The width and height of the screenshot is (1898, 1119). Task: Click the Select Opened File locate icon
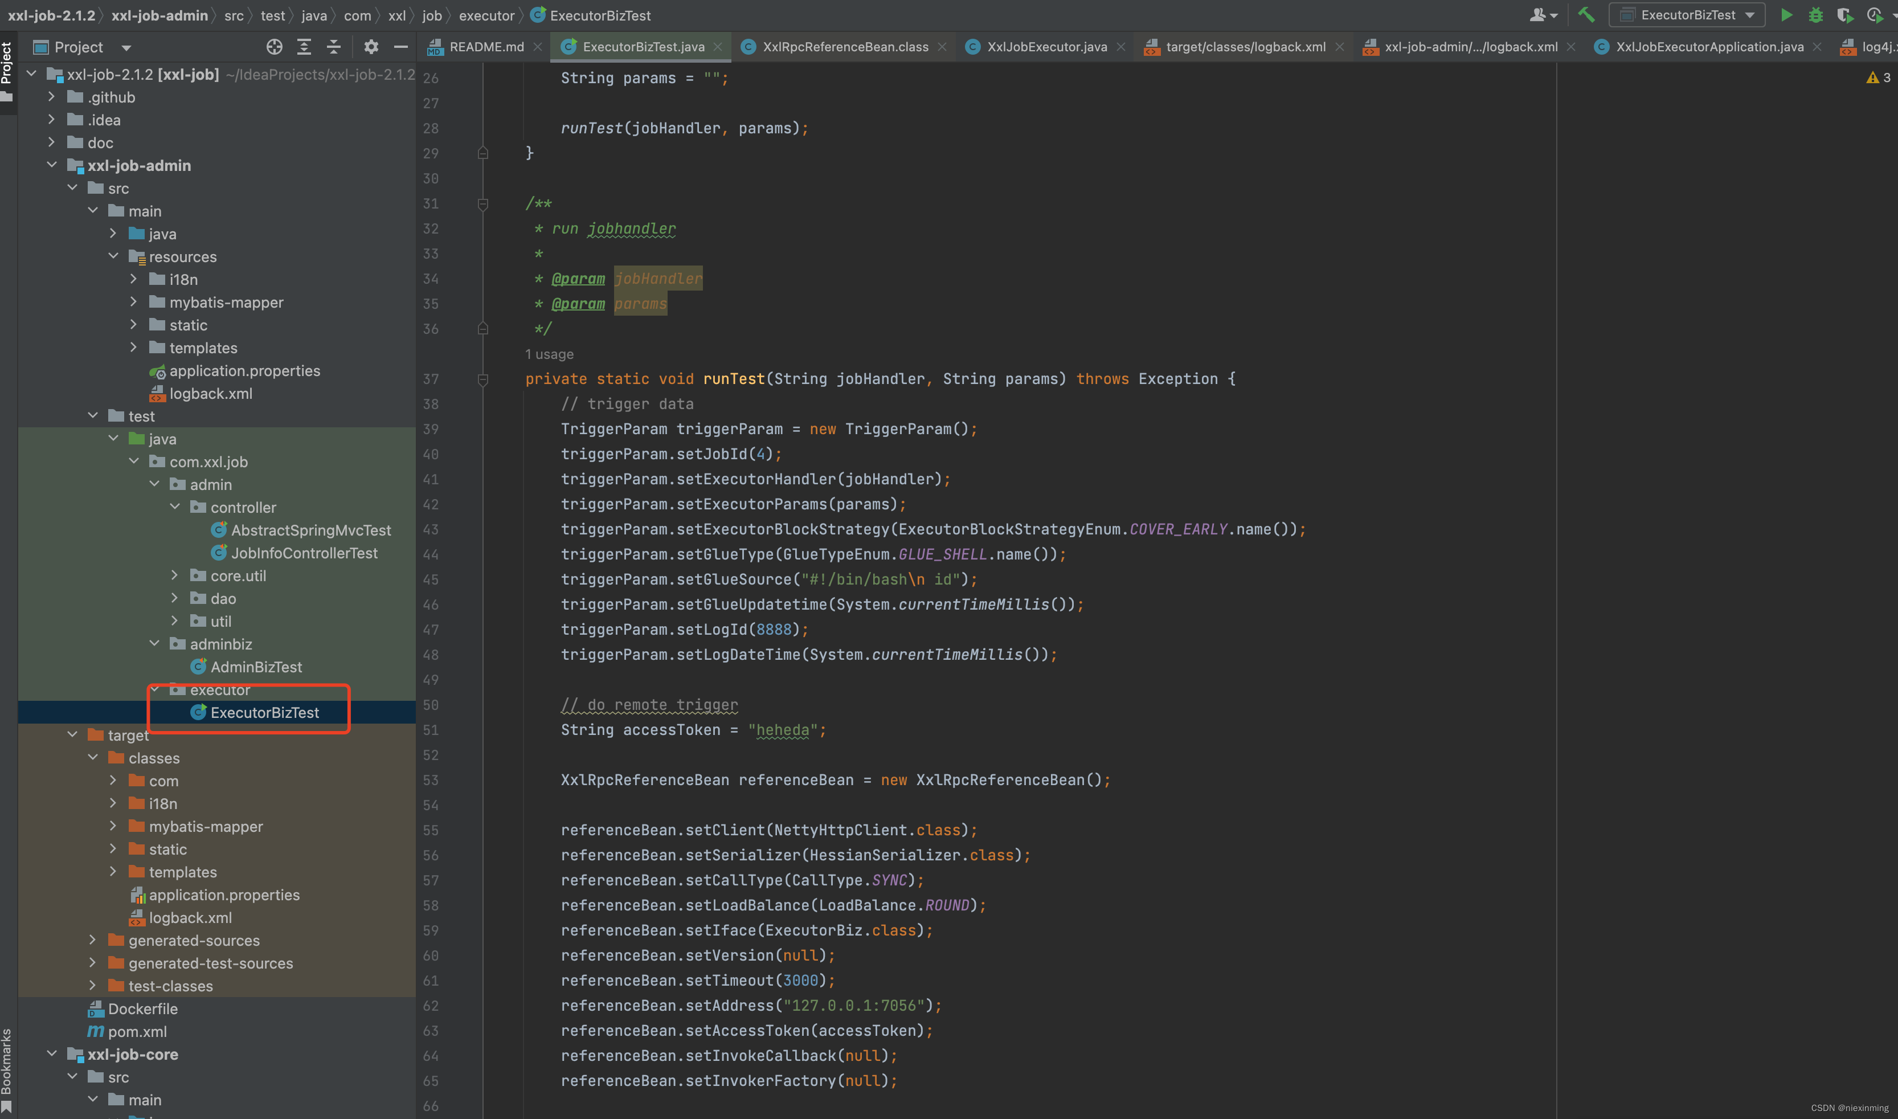tap(275, 47)
